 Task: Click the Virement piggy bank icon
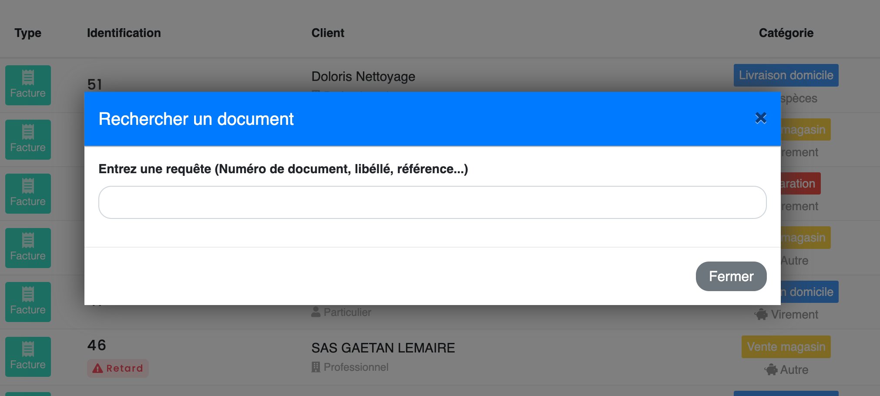pyautogui.click(x=761, y=314)
